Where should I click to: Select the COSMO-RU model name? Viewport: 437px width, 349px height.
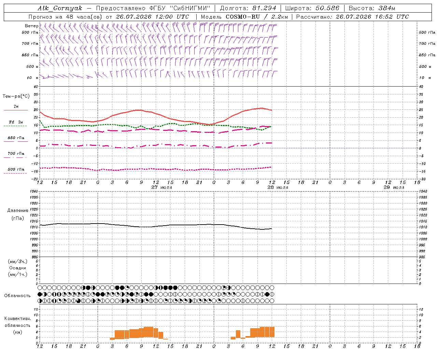(243, 17)
